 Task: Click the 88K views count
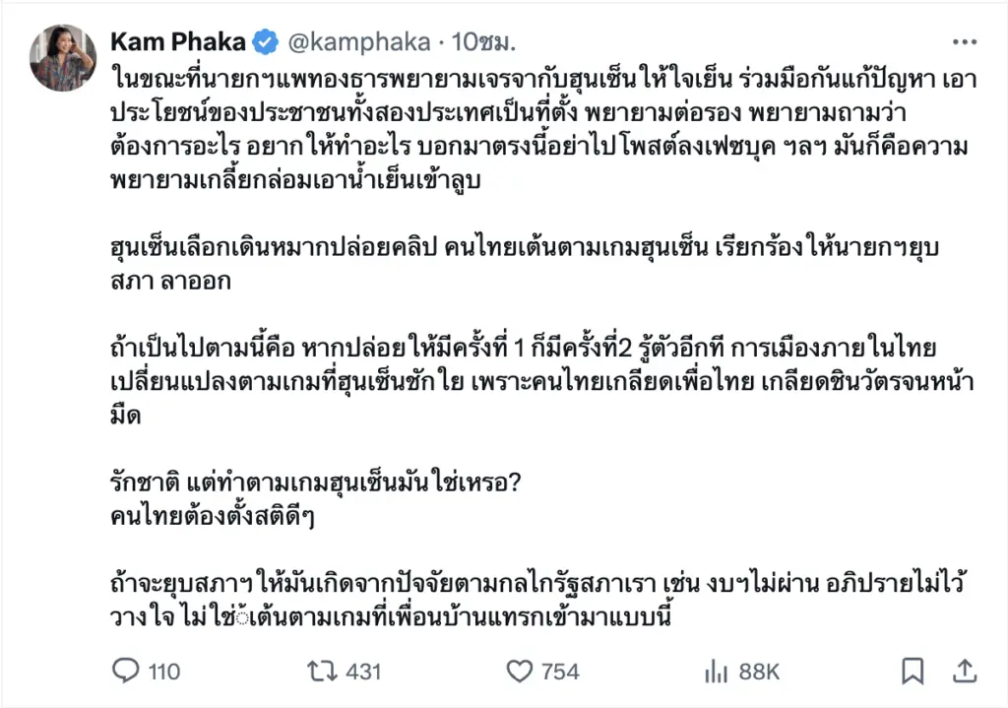coord(759,672)
